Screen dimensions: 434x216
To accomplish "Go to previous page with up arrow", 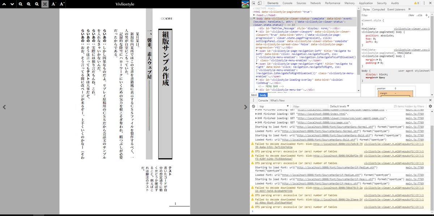I will point(4,4).
